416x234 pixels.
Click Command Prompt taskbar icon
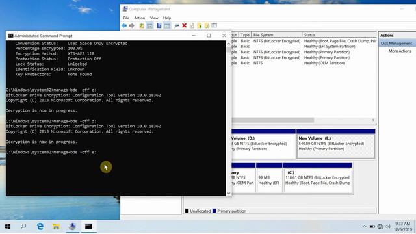[x=88, y=226]
